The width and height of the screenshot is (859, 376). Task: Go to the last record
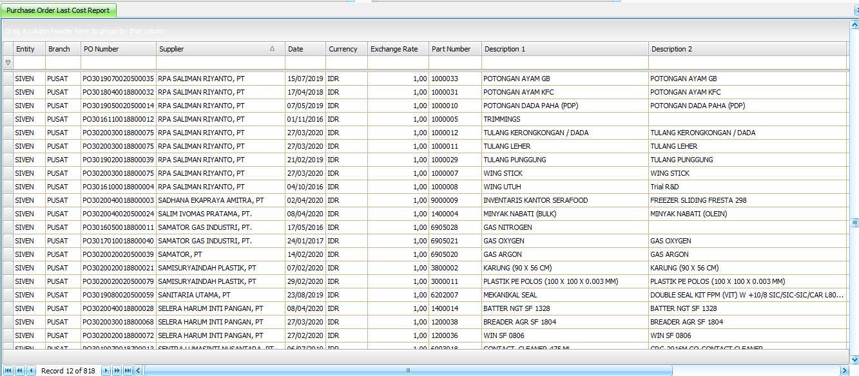tap(128, 370)
